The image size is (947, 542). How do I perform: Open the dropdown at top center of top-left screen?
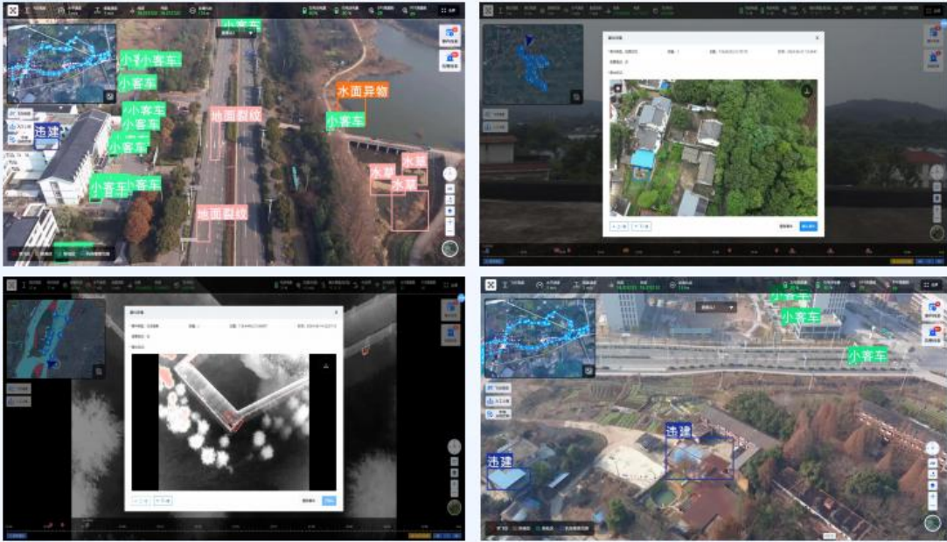(237, 31)
